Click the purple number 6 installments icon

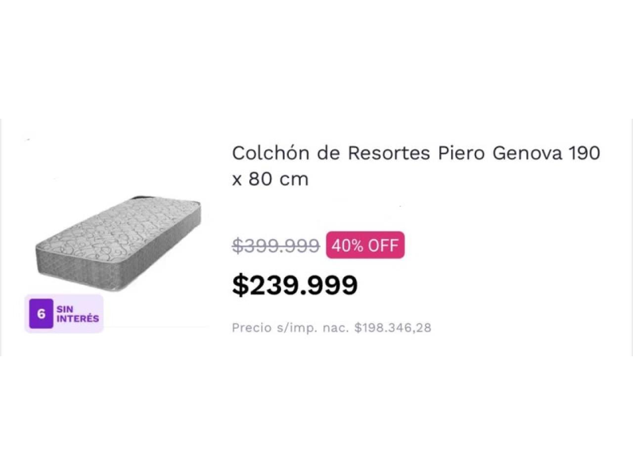pyautogui.click(x=41, y=314)
